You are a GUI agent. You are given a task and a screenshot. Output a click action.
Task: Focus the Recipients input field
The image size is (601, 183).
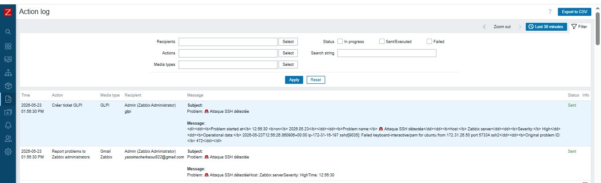228,42
